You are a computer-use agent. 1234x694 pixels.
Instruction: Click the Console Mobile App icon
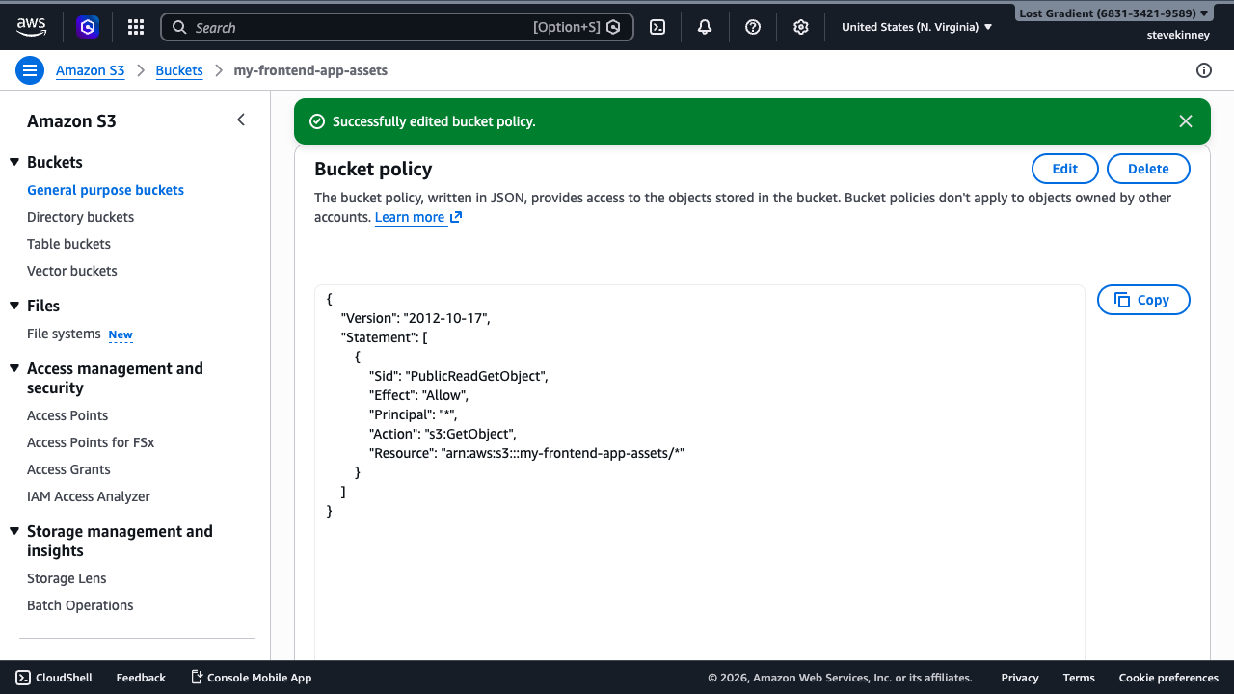click(x=197, y=677)
